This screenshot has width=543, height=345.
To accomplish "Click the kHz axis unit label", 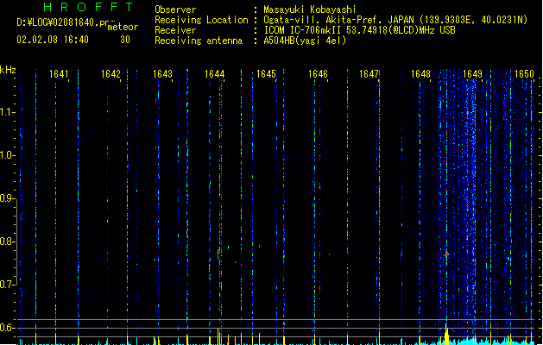I will click(8, 70).
